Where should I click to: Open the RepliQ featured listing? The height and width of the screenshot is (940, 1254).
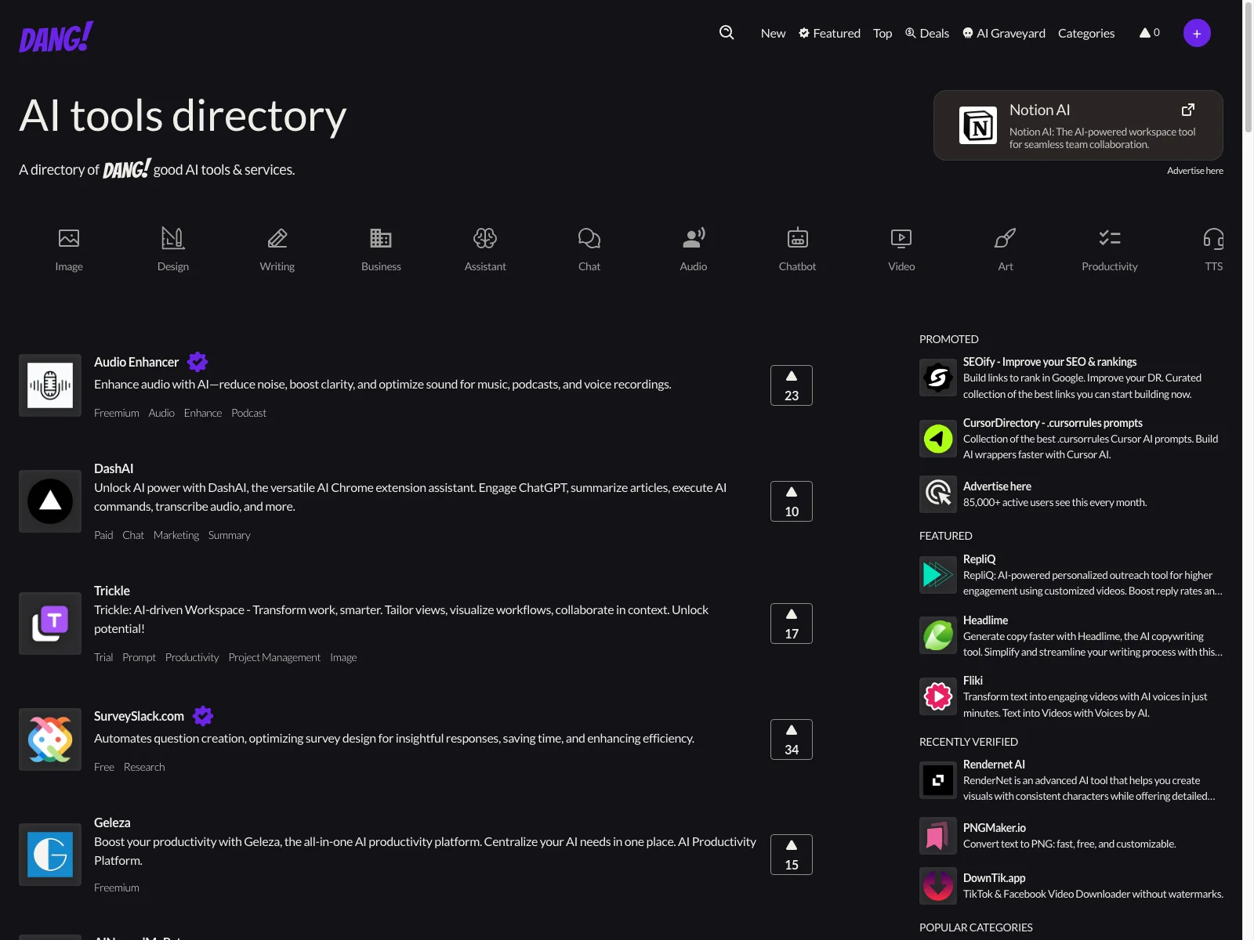pos(1071,575)
